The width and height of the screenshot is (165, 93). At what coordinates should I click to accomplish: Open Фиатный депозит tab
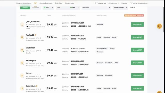tap(46, 3)
